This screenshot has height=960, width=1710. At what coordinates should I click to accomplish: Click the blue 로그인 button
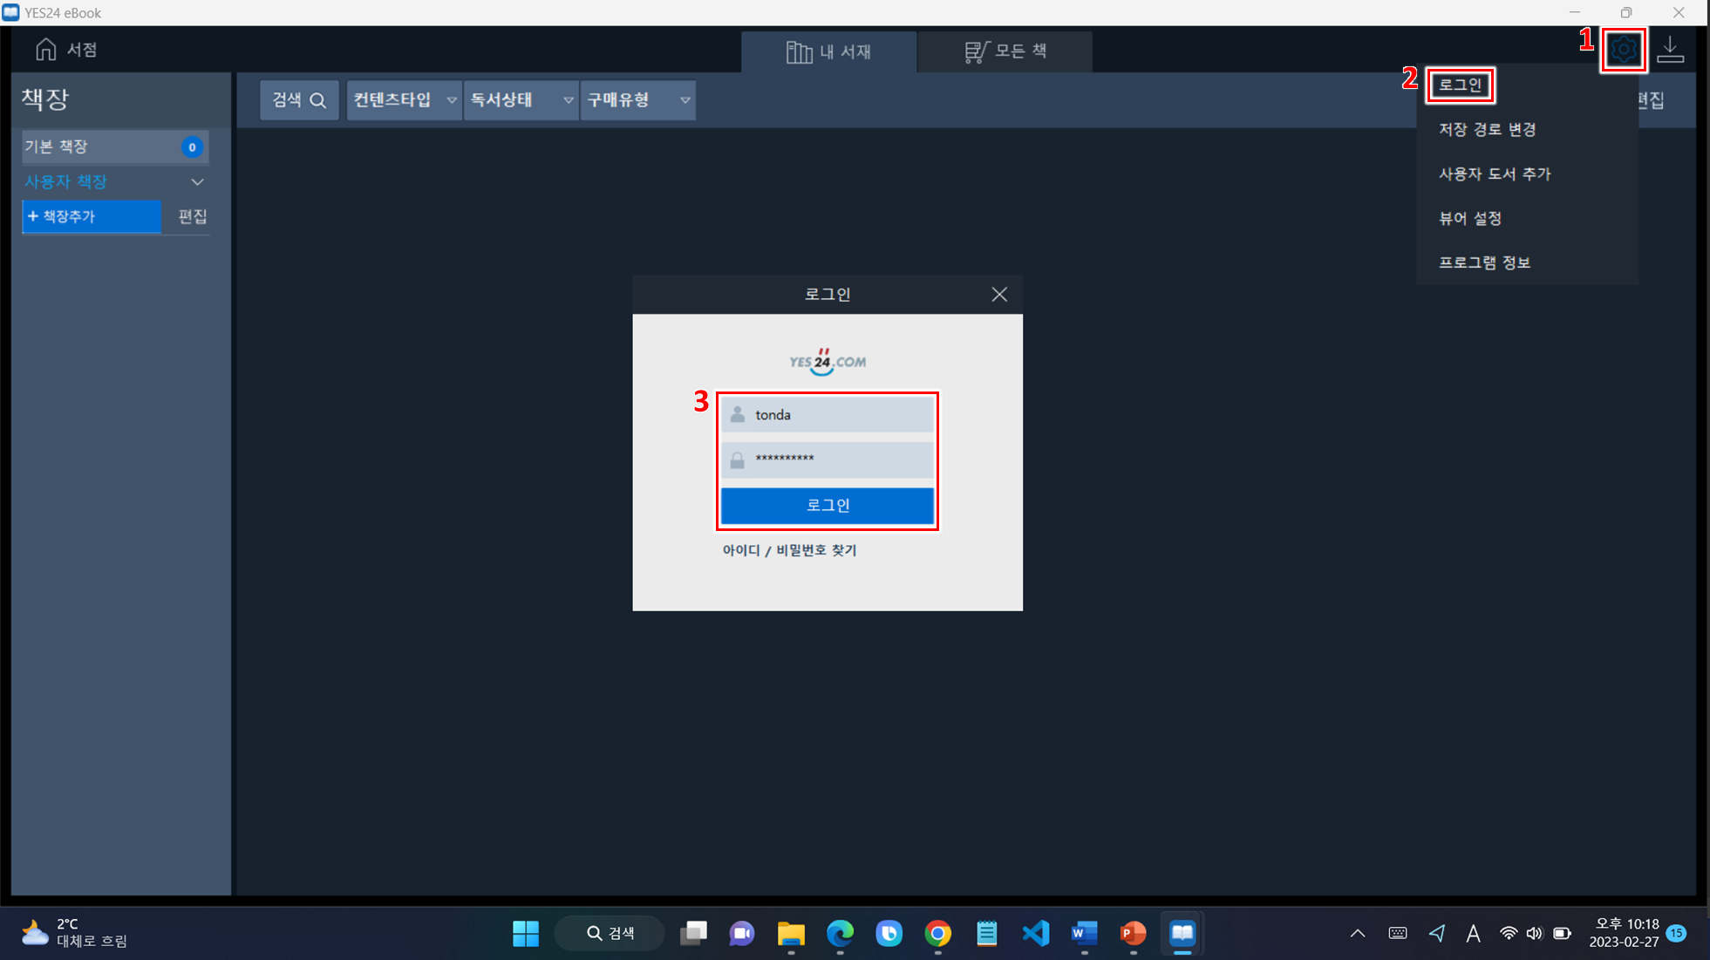(827, 506)
